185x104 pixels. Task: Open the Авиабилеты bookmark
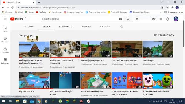pyautogui.click(x=55, y=12)
